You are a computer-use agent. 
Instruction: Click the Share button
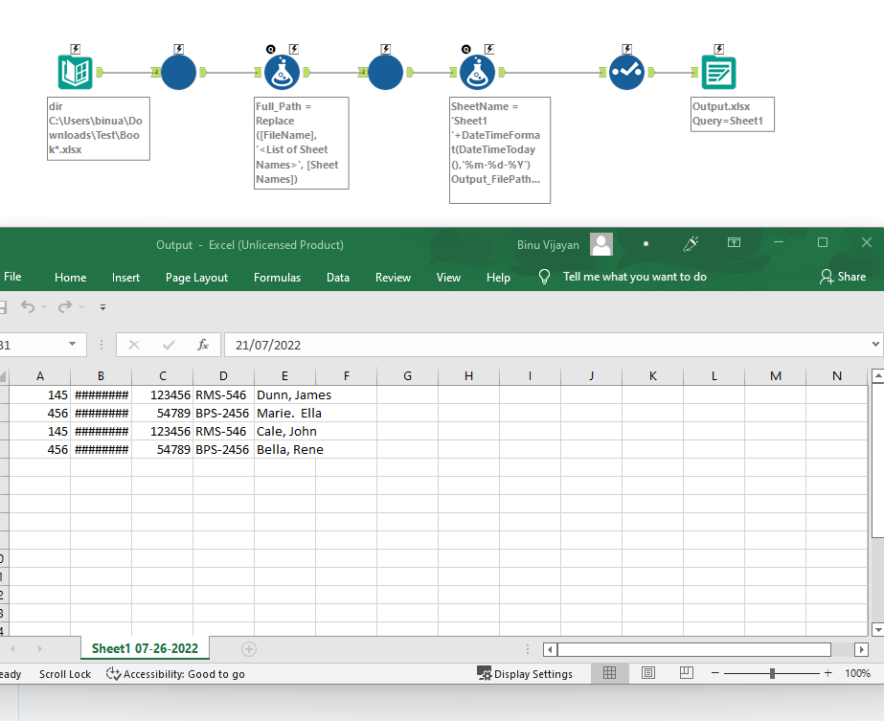coord(844,277)
